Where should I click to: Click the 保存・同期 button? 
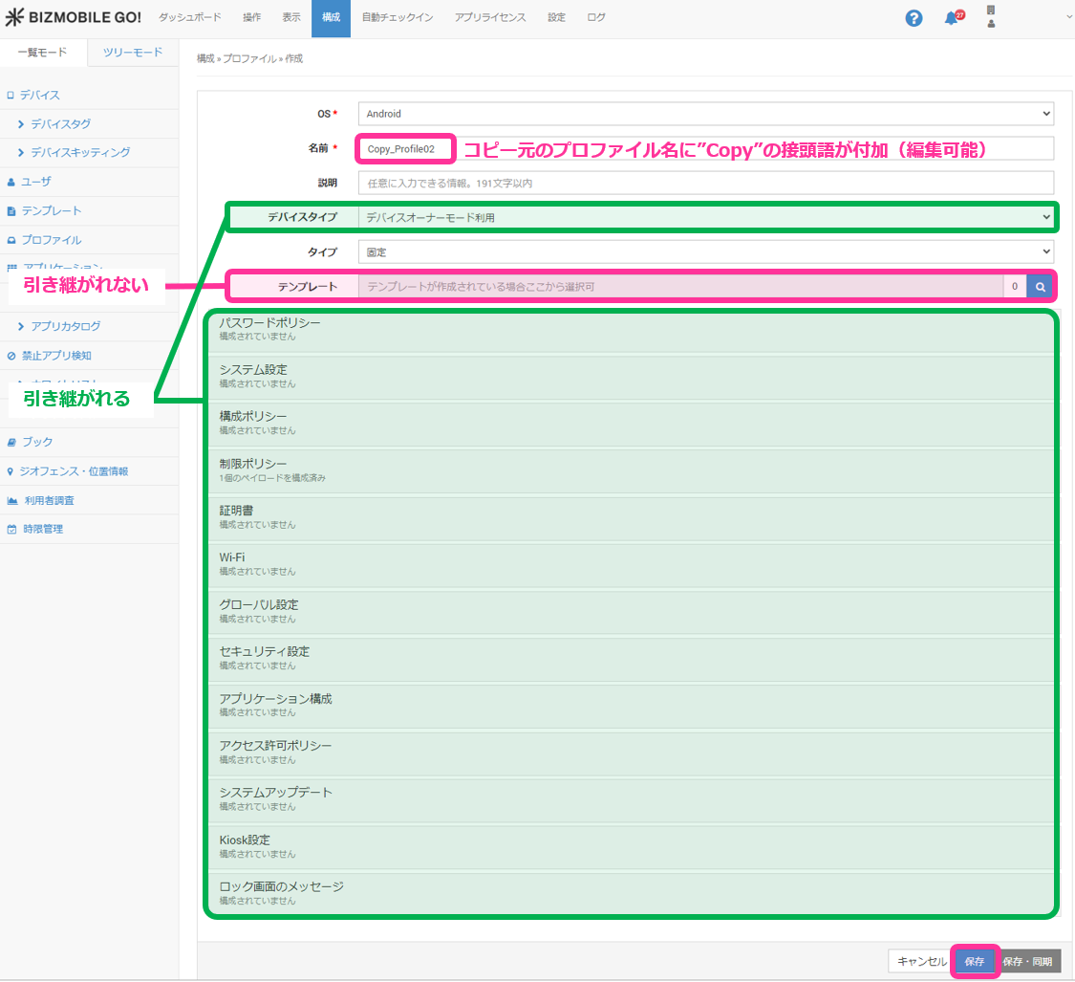coord(1028,962)
